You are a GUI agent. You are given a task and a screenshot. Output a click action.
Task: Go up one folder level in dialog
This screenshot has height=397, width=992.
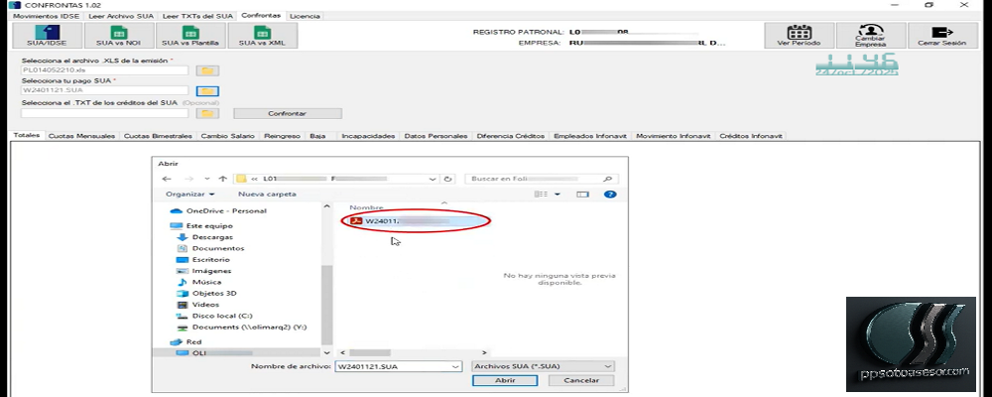coord(221,179)
